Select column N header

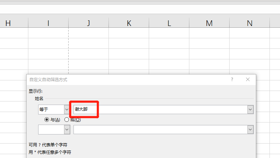pos(250,23)
